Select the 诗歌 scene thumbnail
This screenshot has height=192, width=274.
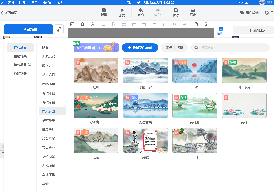coord(145,140)
